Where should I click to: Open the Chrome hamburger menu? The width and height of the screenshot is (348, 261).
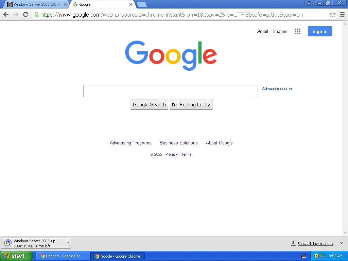click(x=342, y=15)
